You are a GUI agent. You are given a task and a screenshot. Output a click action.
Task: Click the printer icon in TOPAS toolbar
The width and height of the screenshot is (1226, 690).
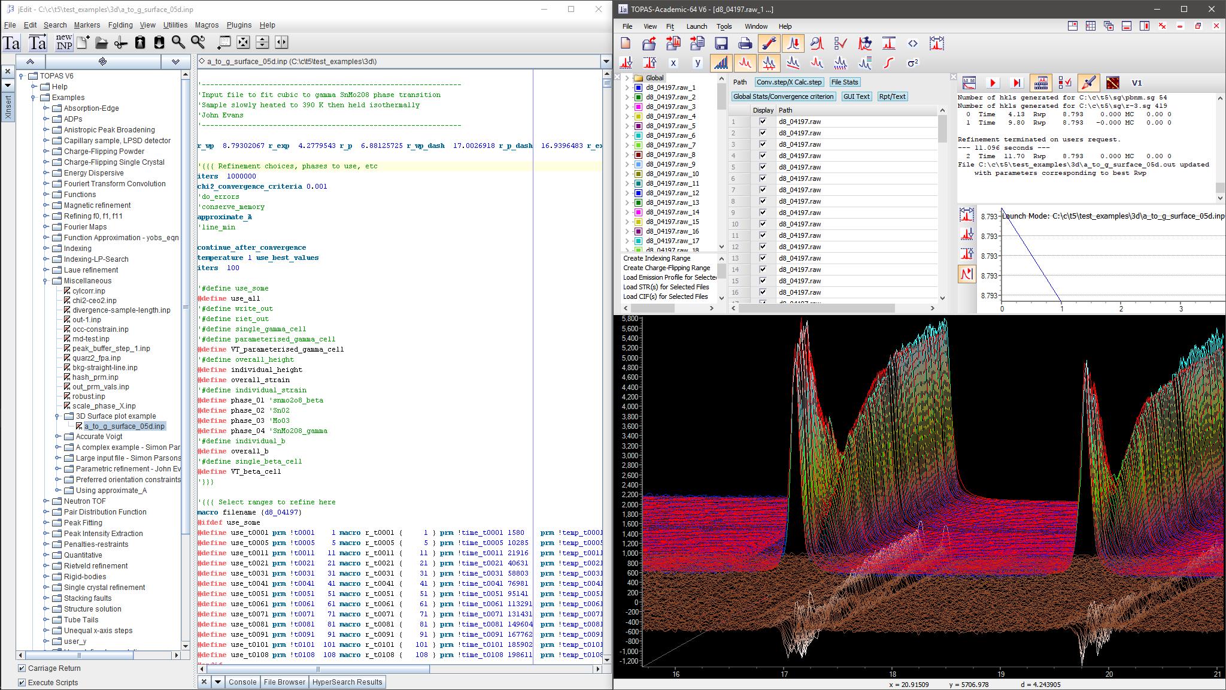pos(745,43)
